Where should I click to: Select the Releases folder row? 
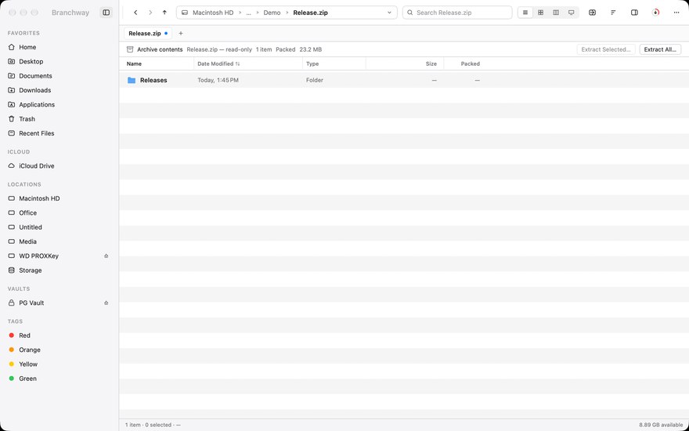(404, 80)
